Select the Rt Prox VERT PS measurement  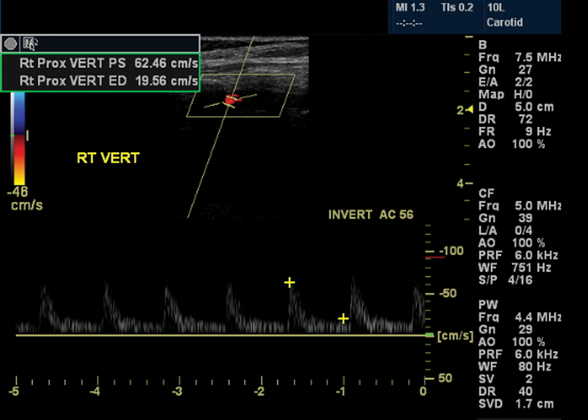108,63
